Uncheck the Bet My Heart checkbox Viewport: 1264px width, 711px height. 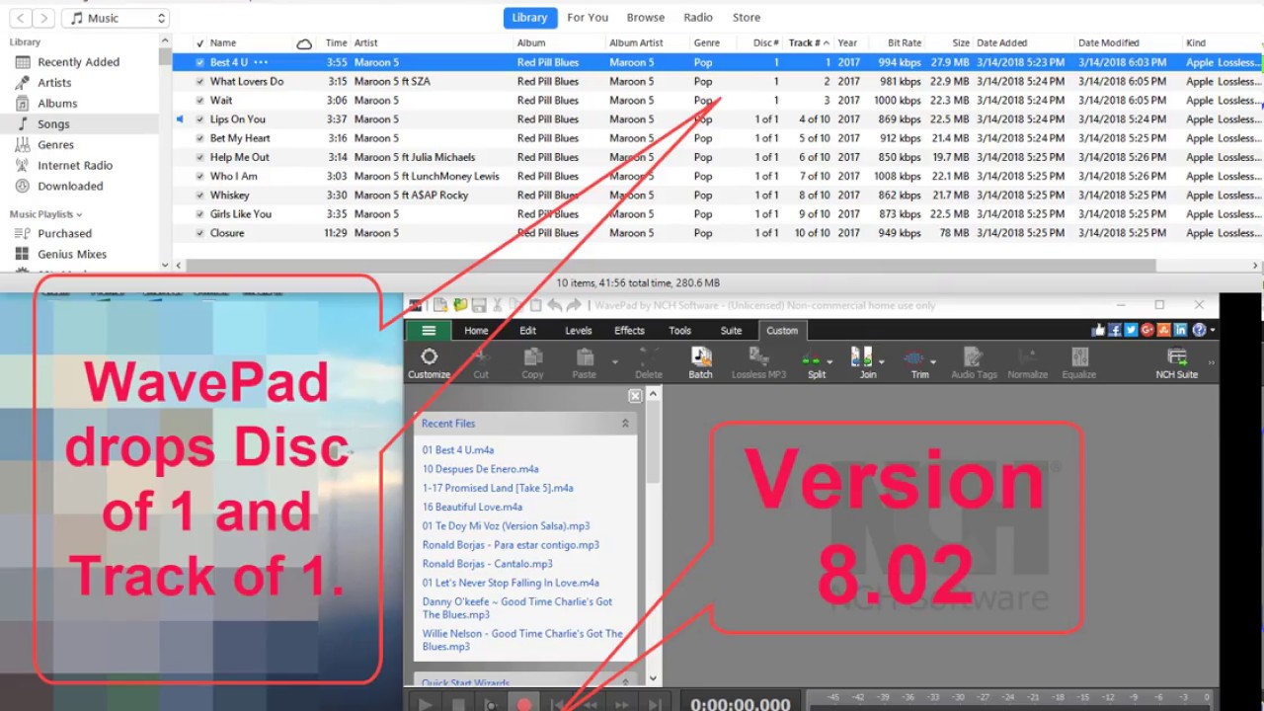[x=199, y=138]
